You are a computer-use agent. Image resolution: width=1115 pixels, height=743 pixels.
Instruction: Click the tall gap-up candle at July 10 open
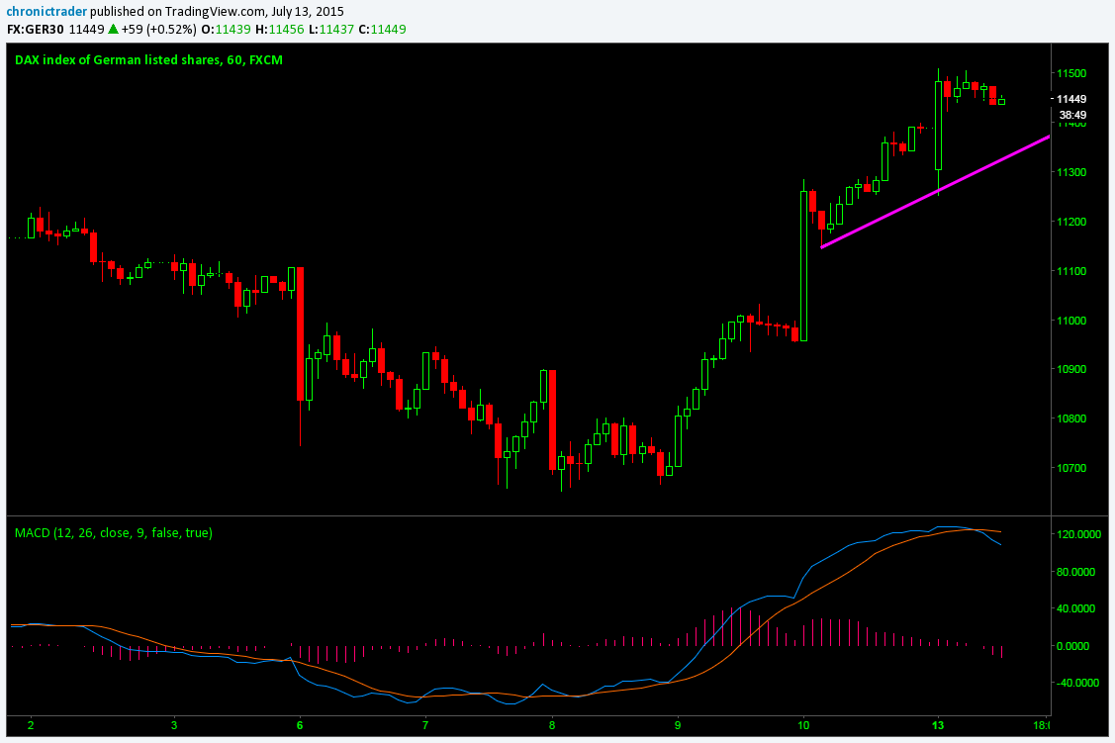click(804, 265)
